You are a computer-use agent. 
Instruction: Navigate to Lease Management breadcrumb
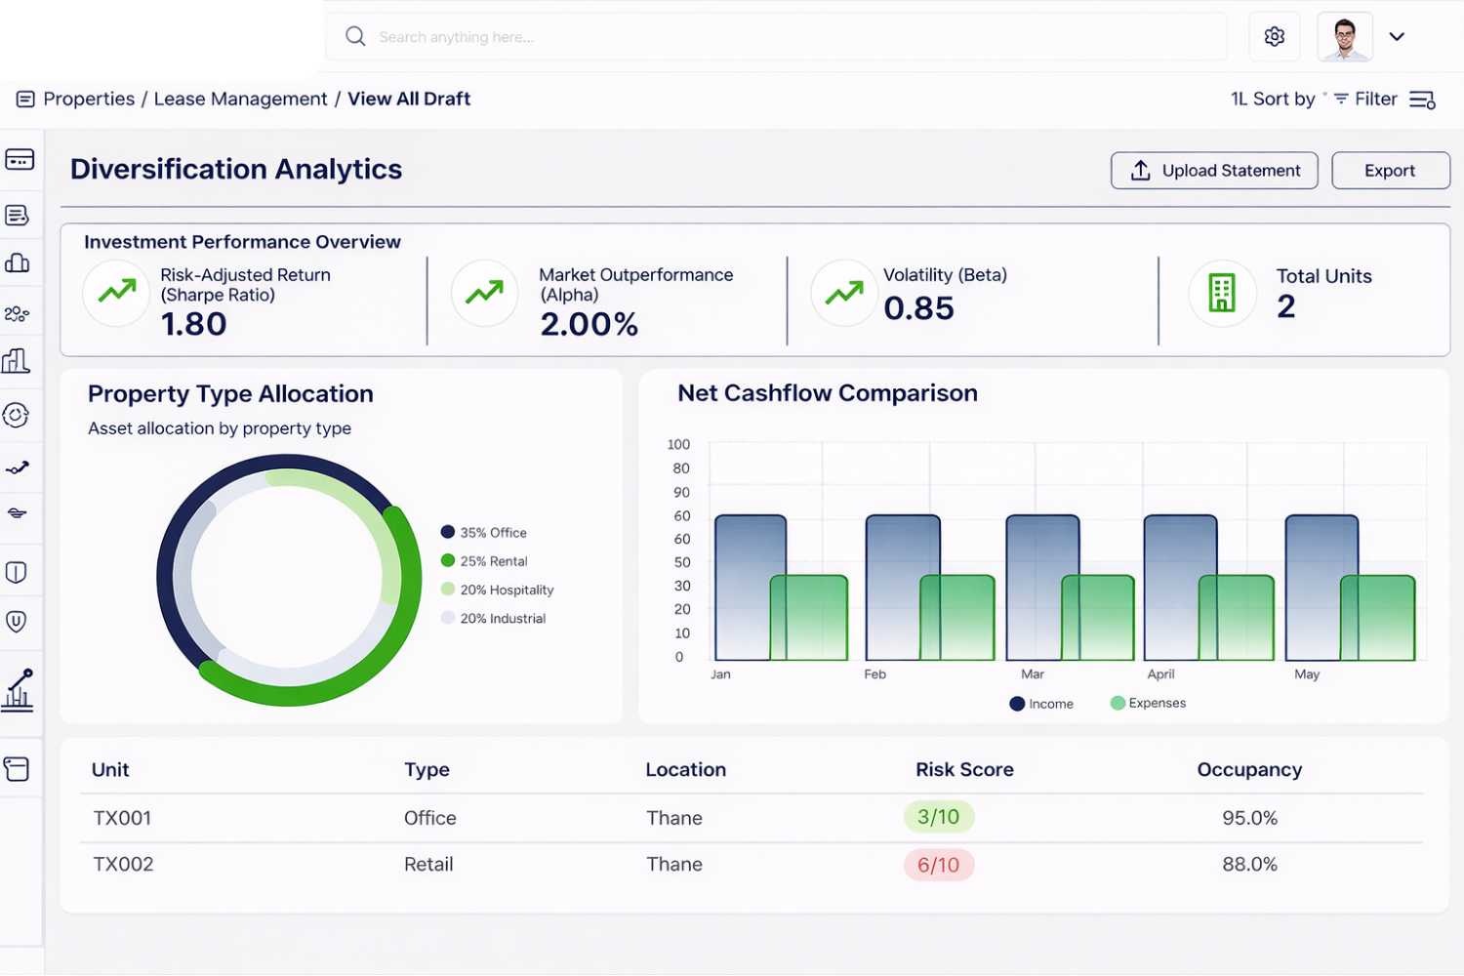point(240,100)
